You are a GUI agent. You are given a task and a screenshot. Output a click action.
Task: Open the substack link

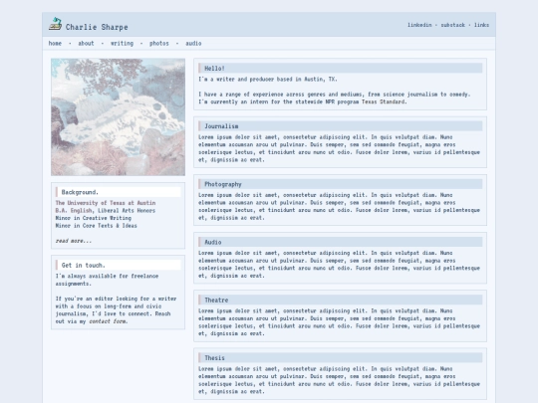point(453,25)
